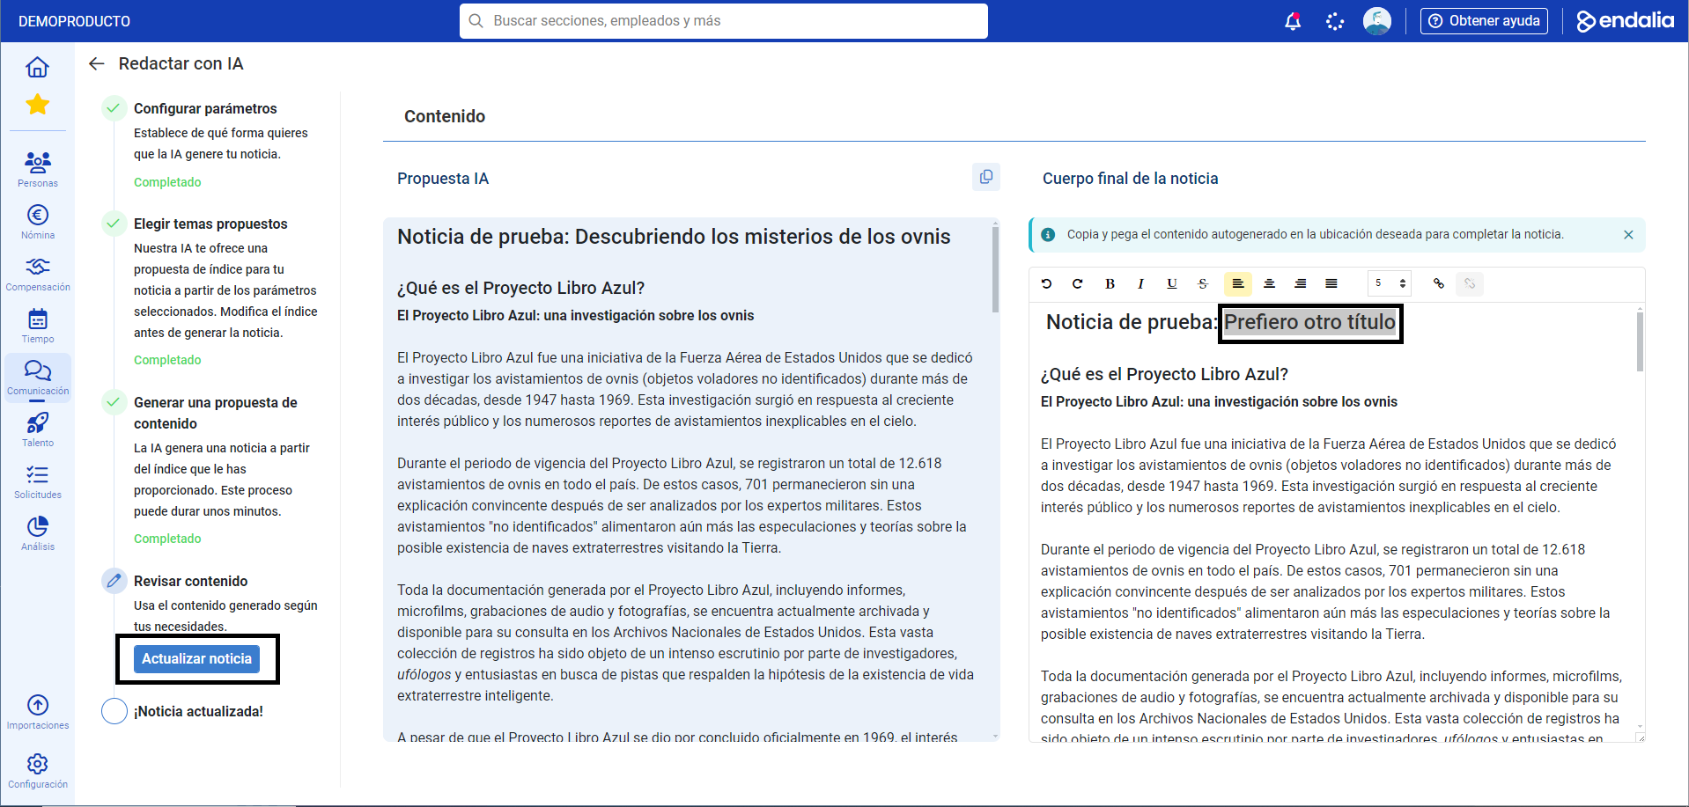
Task: Close the info banner about copy and paste
Action: tap(1628, 235)
